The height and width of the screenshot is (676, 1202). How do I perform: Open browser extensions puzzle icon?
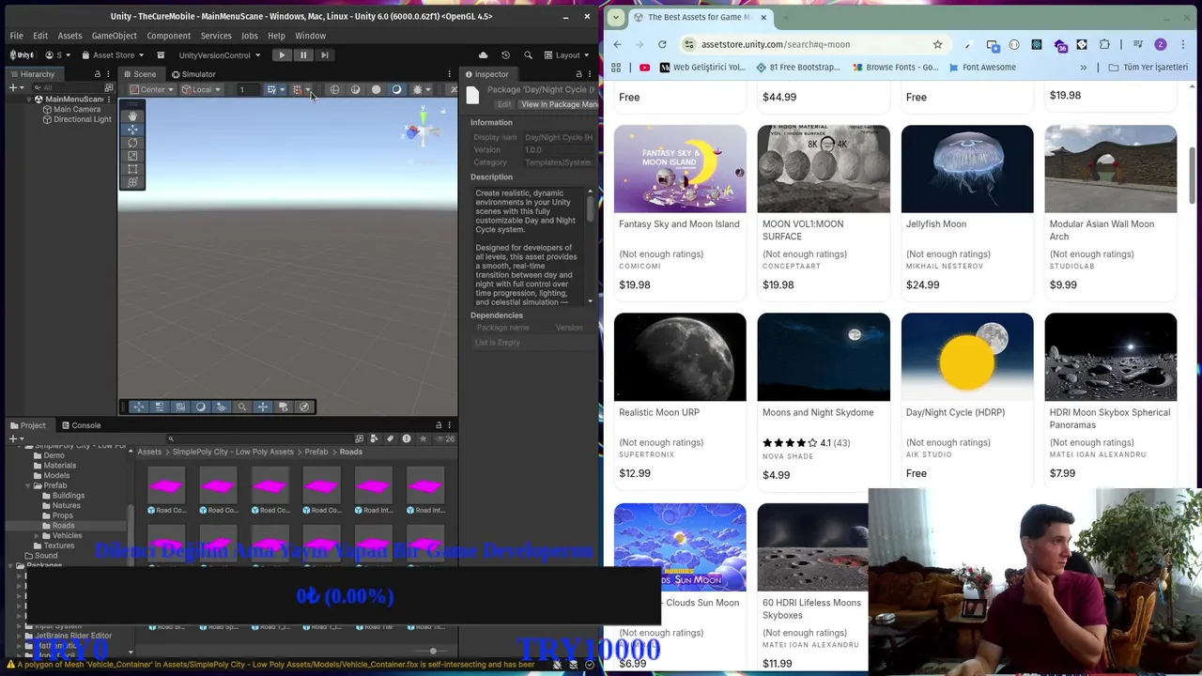point(1104,44)
